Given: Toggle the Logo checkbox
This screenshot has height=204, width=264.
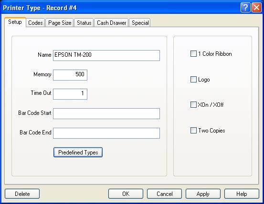Looking at the screenshot, I should [193, 80].
